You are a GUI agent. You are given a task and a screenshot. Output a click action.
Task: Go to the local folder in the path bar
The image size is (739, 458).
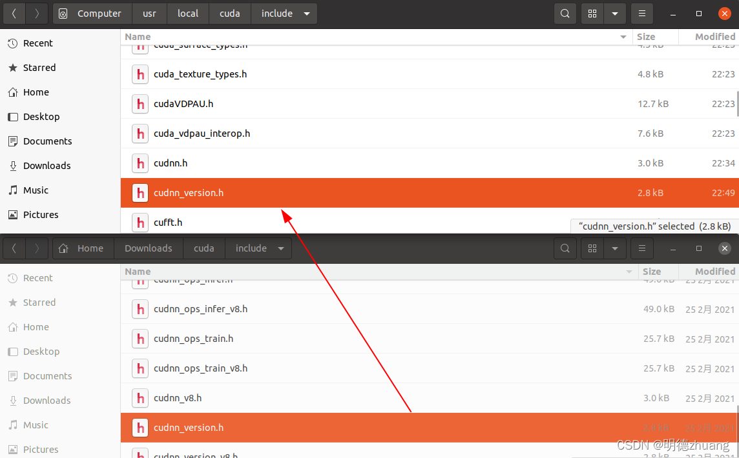(x=187, y=14)
